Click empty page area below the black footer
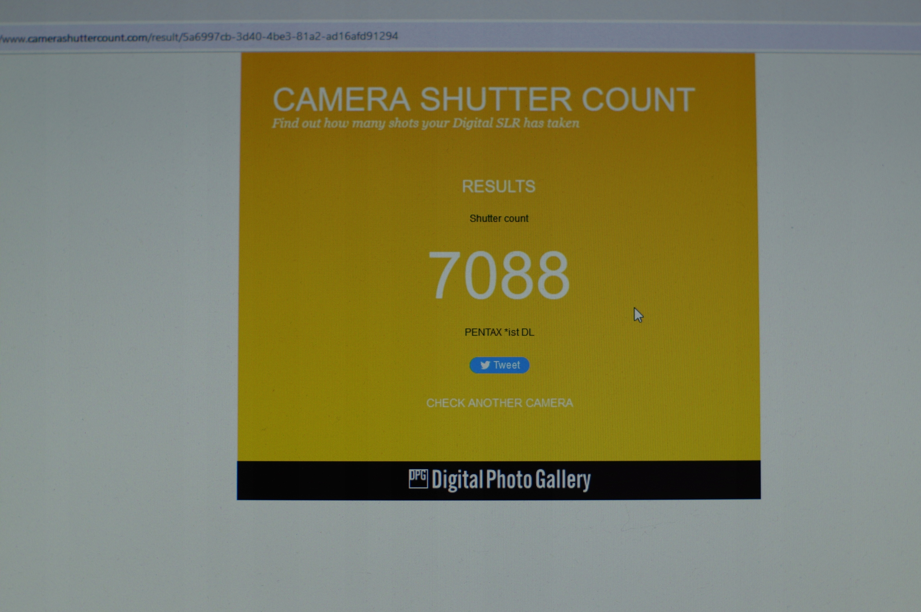 point(499,554)
